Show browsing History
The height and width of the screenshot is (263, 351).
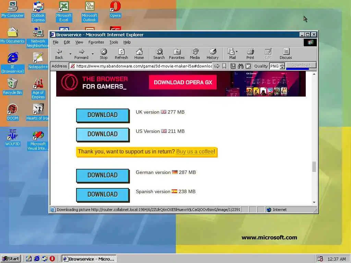(x=213, y=54)
